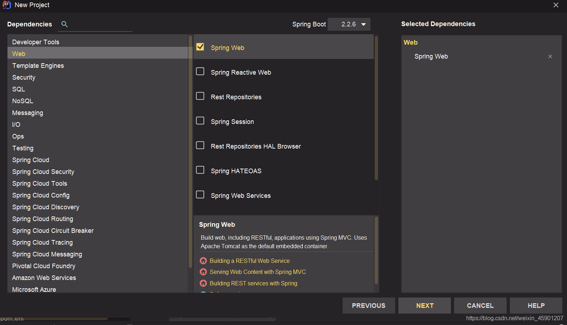Uncheck the Spring Web checkbox
Screen dimensions: 567x325
[200, 47]
